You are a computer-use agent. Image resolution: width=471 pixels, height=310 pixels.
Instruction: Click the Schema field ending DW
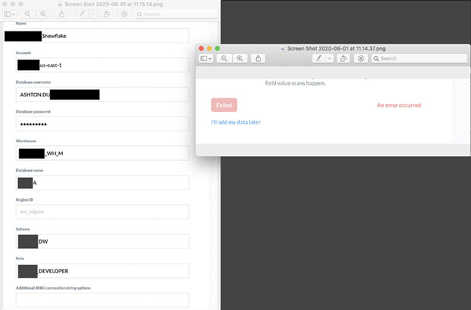point(102,242)
